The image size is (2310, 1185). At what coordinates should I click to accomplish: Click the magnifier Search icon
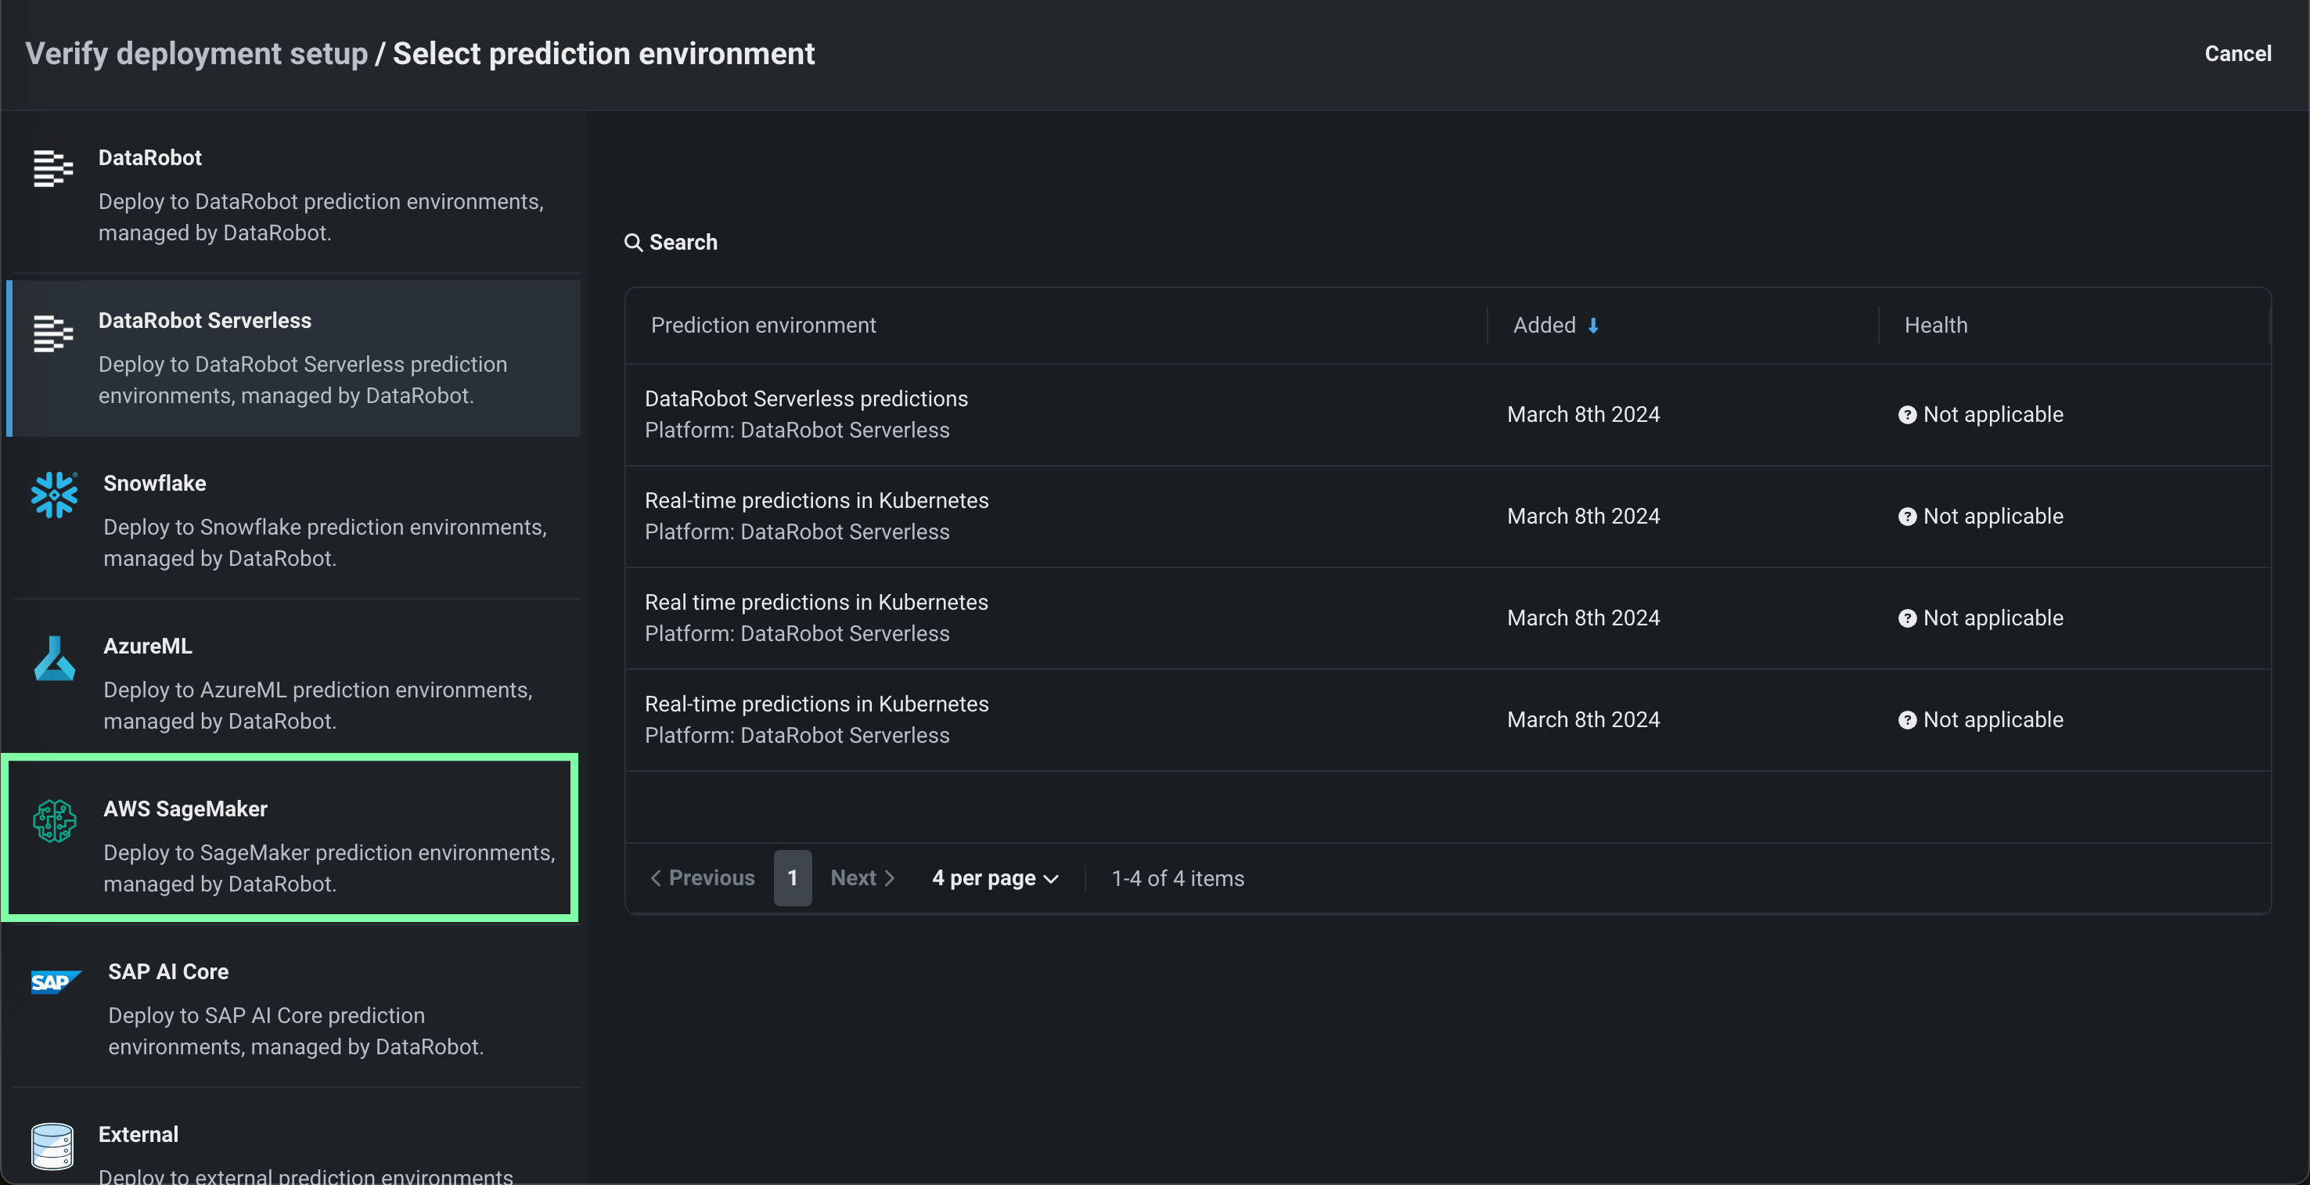tap(633, 242)
